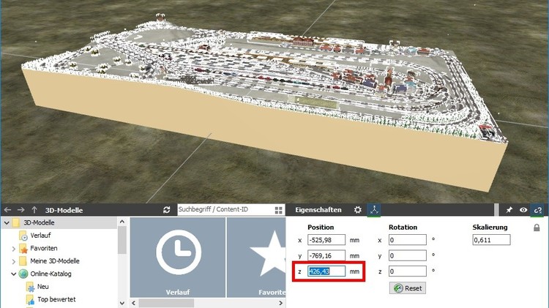
Task: Collapse the Online-Katalog tree node
Action: pos(13,274)
